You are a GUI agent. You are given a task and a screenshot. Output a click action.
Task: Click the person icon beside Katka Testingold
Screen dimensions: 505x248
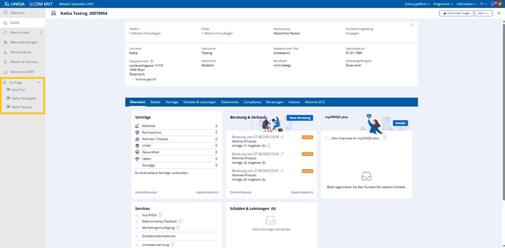8,98
